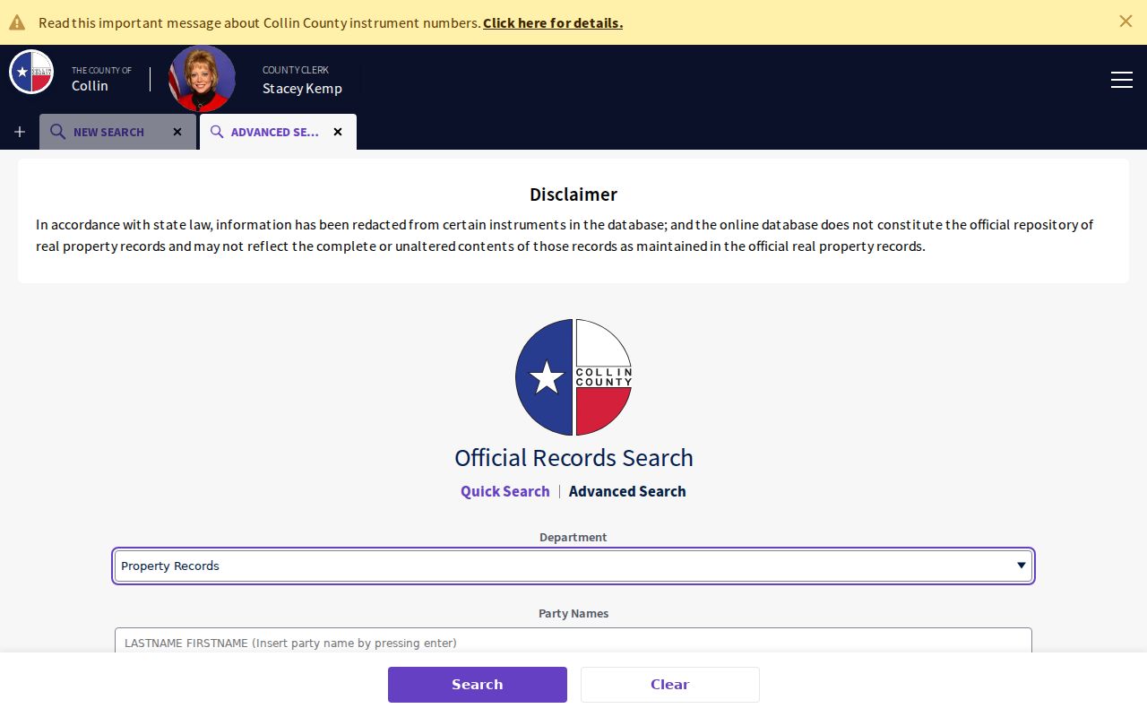1147x717 pixels.
Task: Click the Collin County seal in header
Action: 31,72
